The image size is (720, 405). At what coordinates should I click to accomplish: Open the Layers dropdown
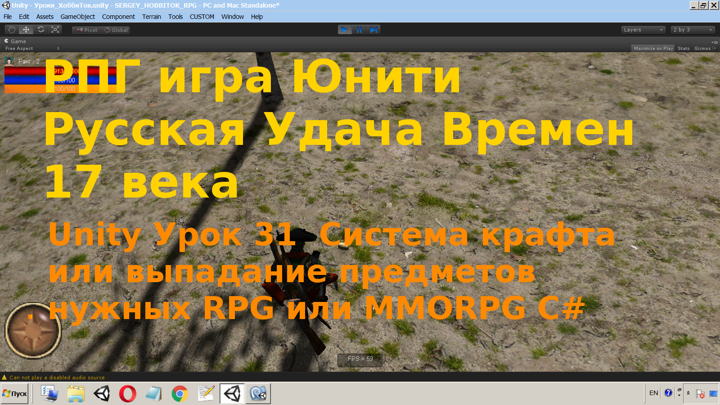[x=643, y=29]
